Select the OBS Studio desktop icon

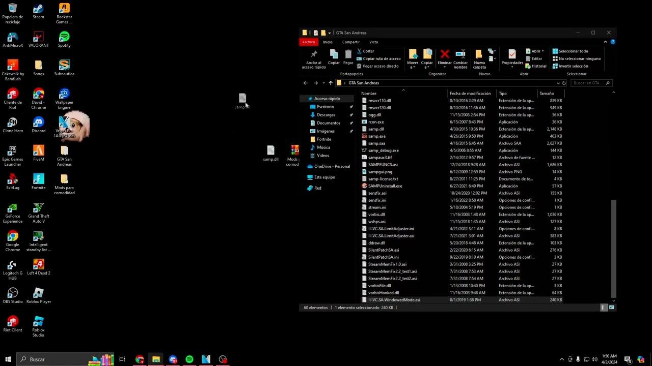click(13, 296)
